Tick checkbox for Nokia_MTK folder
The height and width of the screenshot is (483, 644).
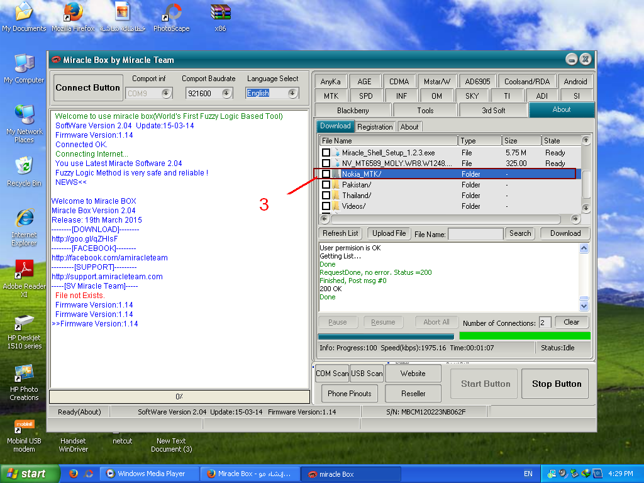326,174
